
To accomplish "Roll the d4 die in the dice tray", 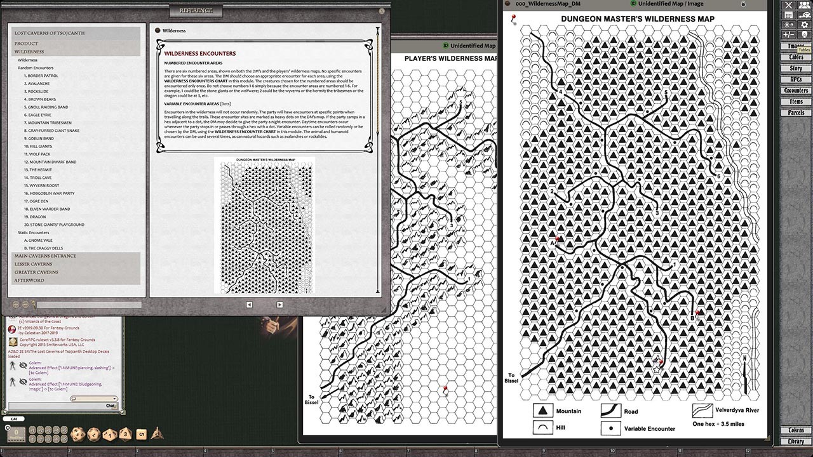I will [x=156, y=434].
